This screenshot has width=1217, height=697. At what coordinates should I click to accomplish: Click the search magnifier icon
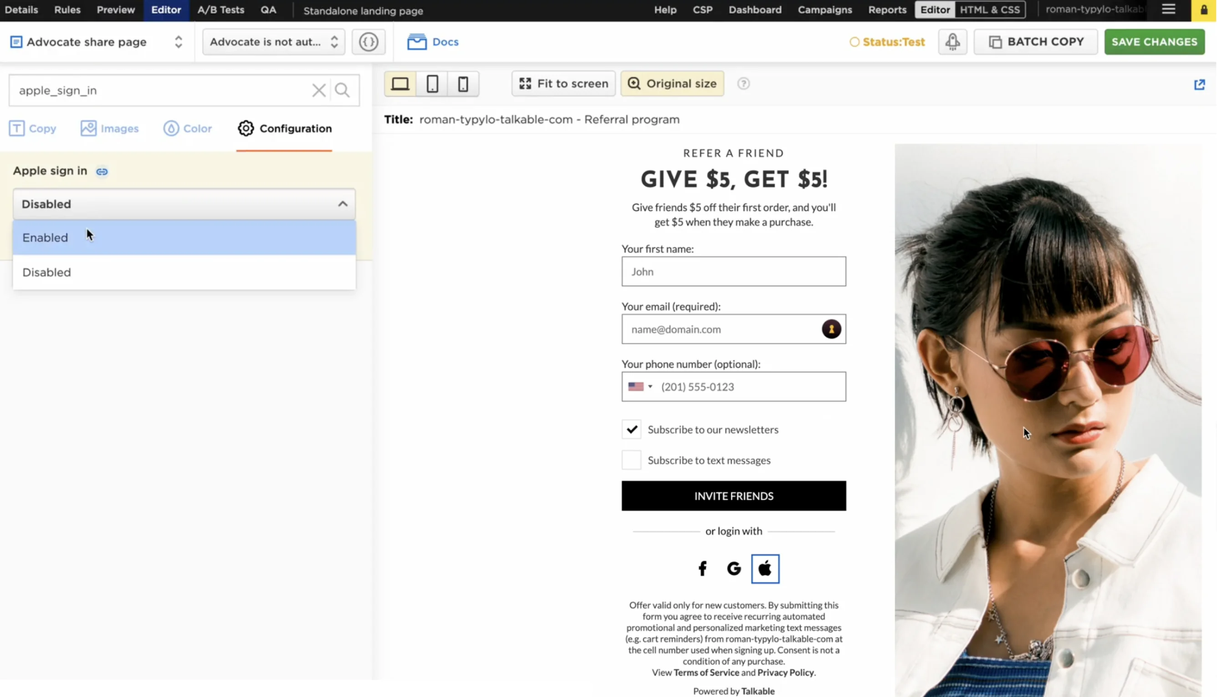tap(342, 90)
